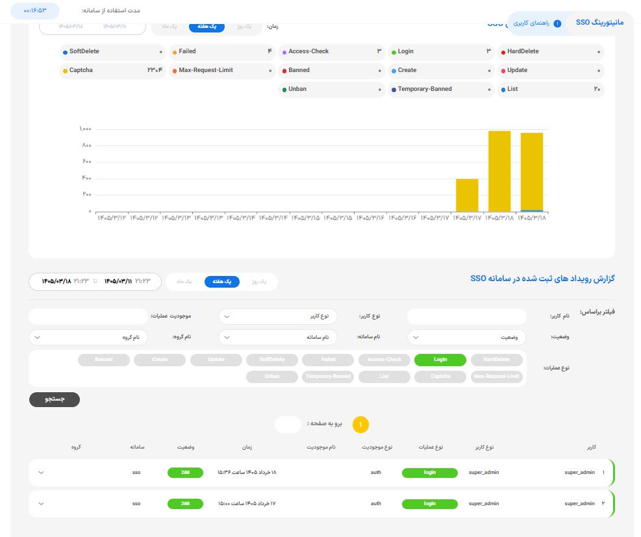Click the login badge in row 1
641x537 pixels.
(x=430, y=473)
